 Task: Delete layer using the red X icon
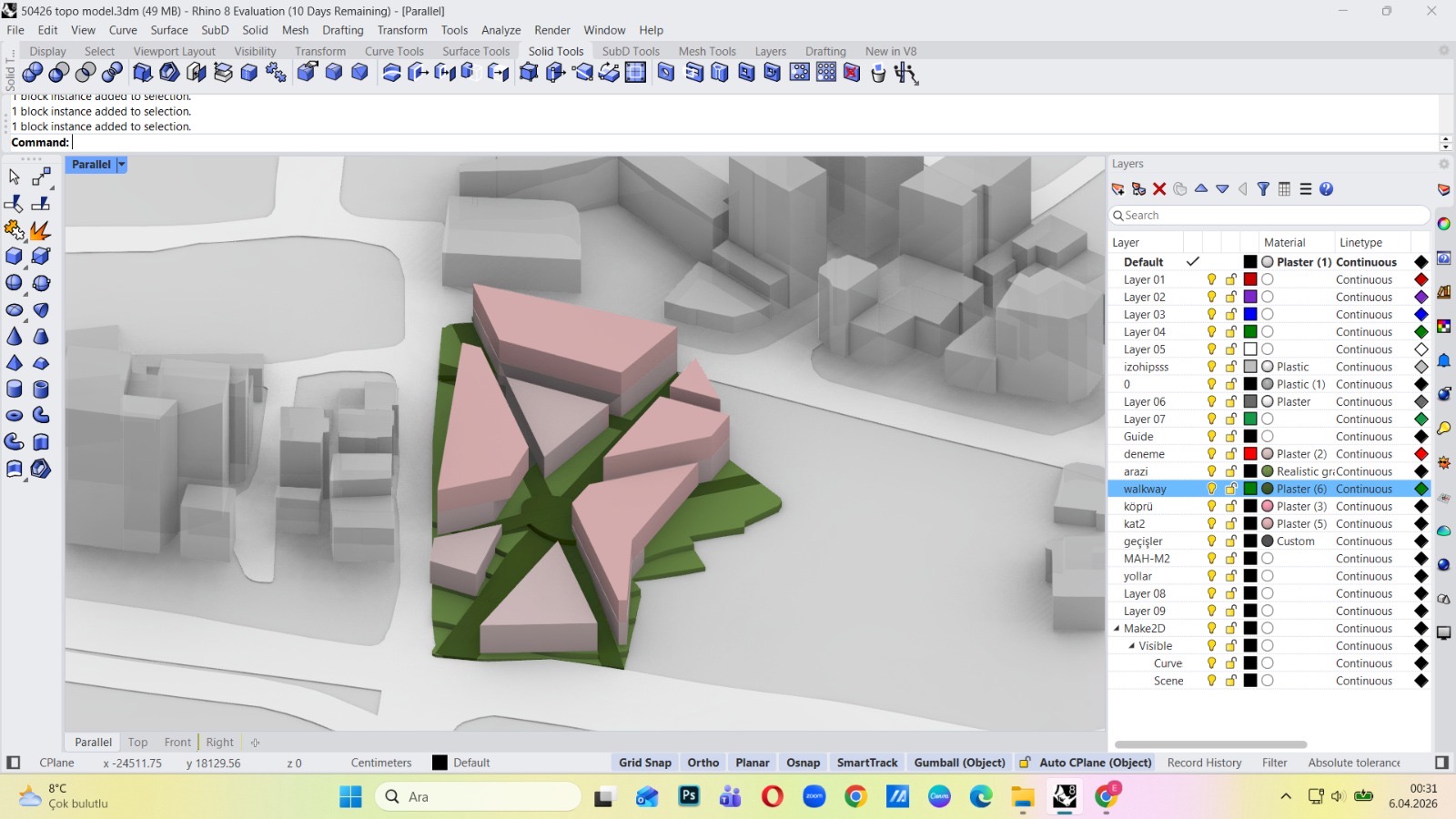pyautogui.click(x=1159, y=189)
